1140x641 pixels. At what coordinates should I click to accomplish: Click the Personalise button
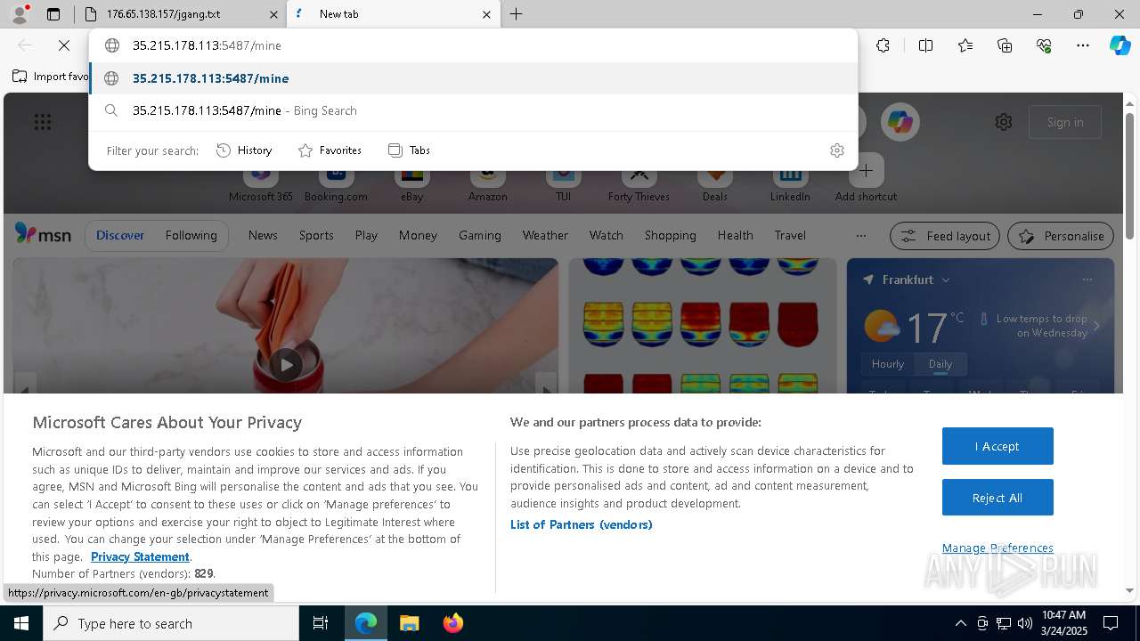(1061, 236)
